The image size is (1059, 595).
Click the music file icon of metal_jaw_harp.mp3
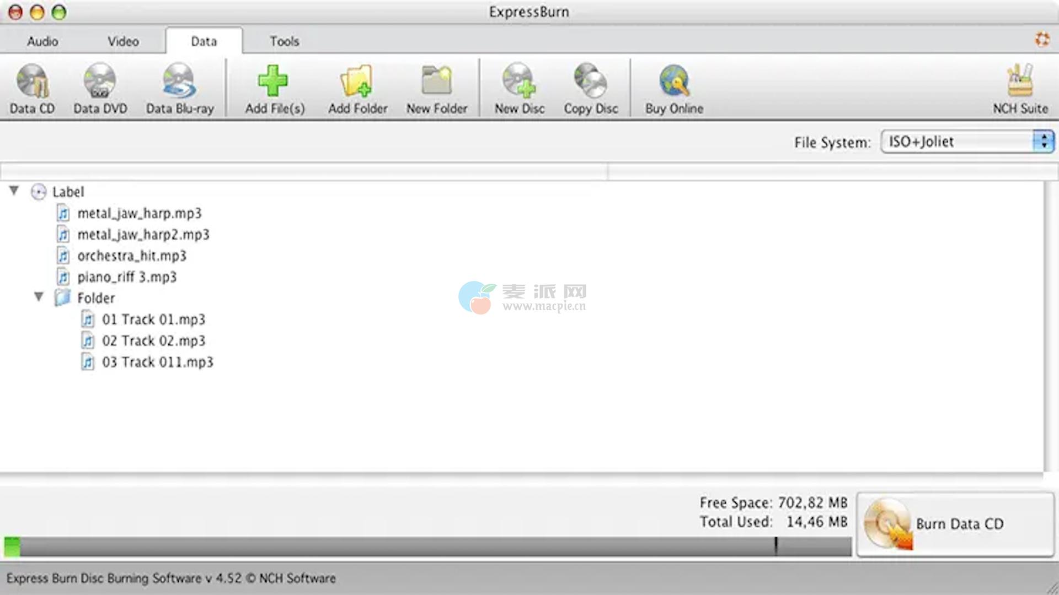pyautogui.click(x=63, y=213)
